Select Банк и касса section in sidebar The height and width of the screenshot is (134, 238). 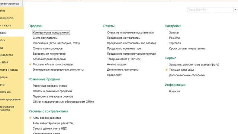point(12,25)
